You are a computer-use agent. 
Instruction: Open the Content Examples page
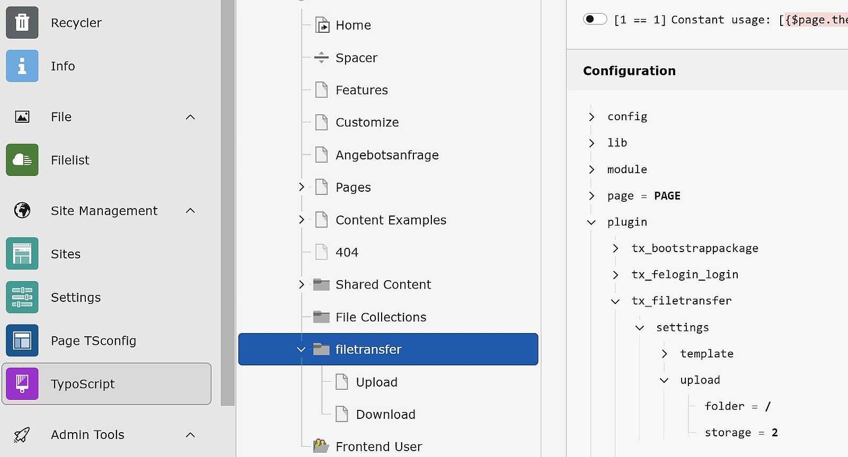click(391, 220)
